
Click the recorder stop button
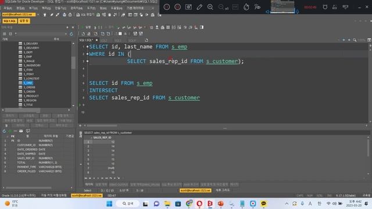click(177, 7)
